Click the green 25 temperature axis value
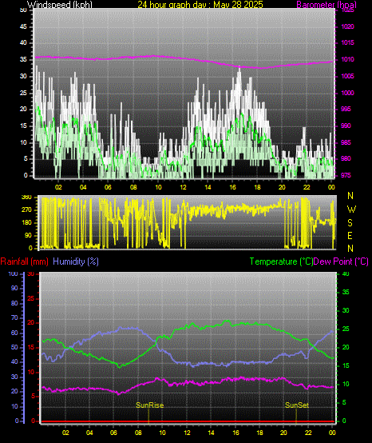Screen dimensions: 372x443 point(346,329)
